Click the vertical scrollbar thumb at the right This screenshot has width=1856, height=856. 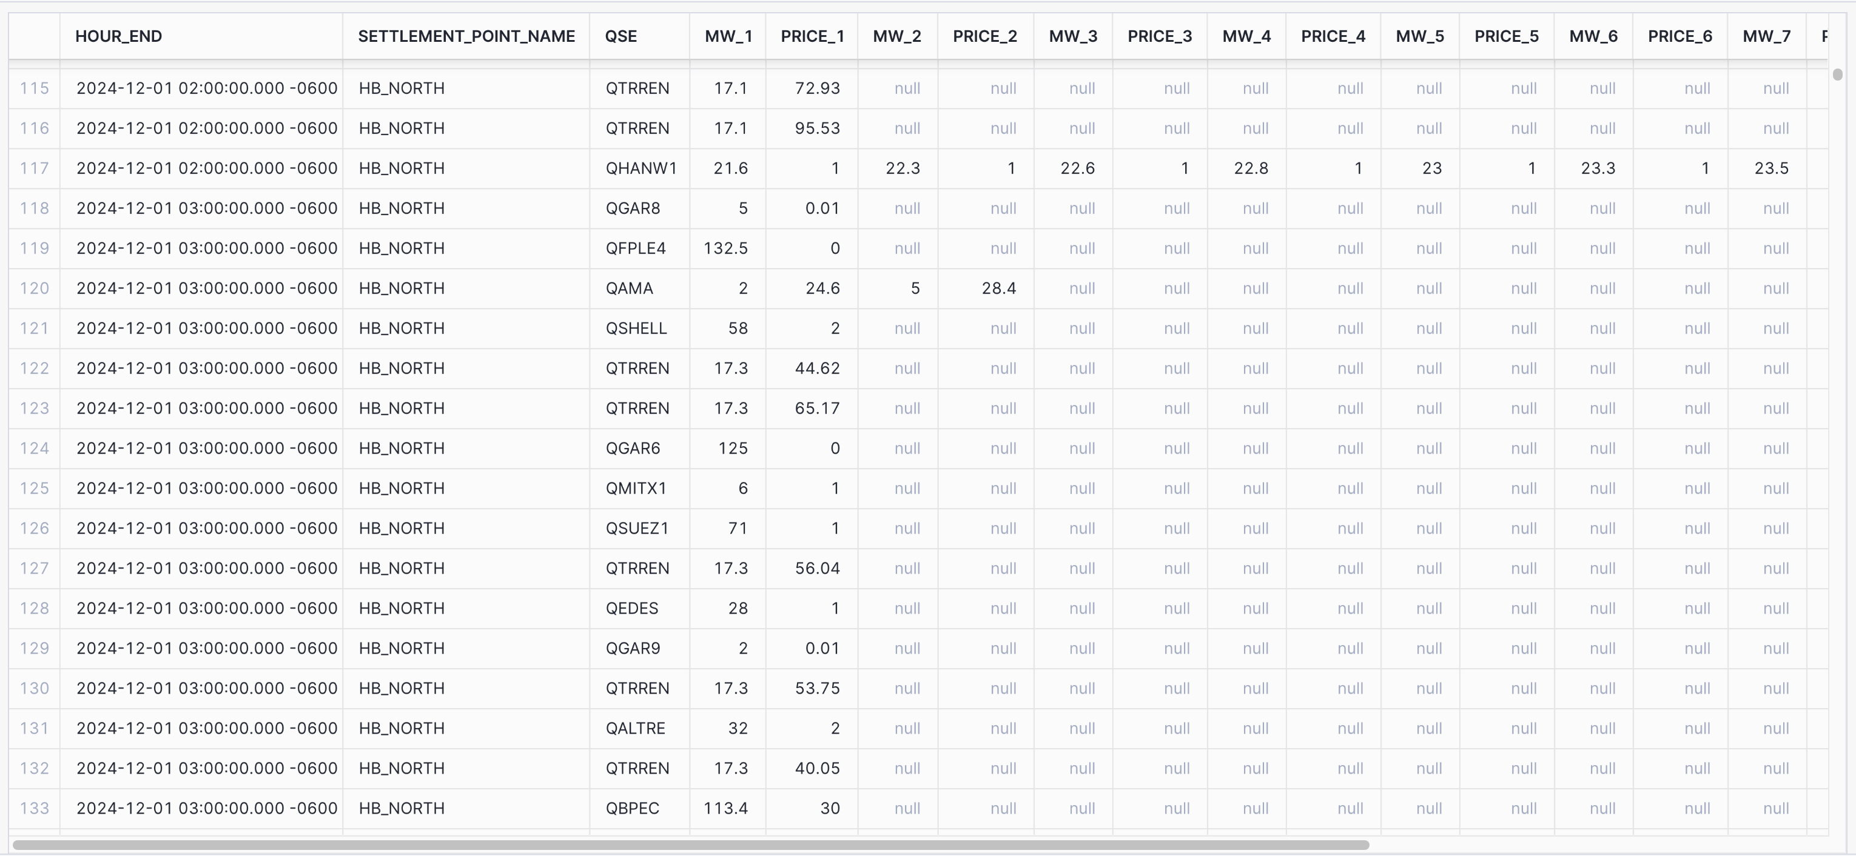[1837, 74]
